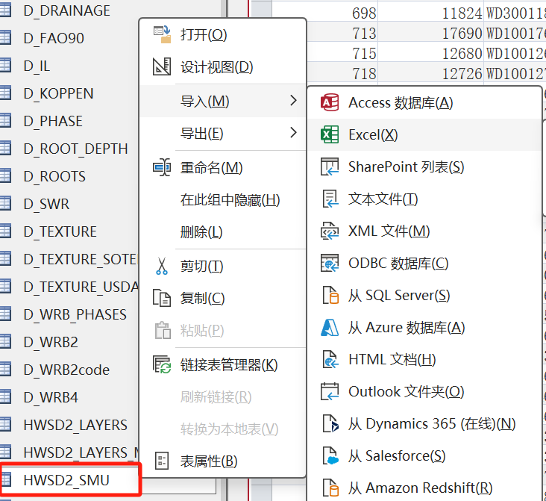Select the D_SWR table

pos(46,204)
